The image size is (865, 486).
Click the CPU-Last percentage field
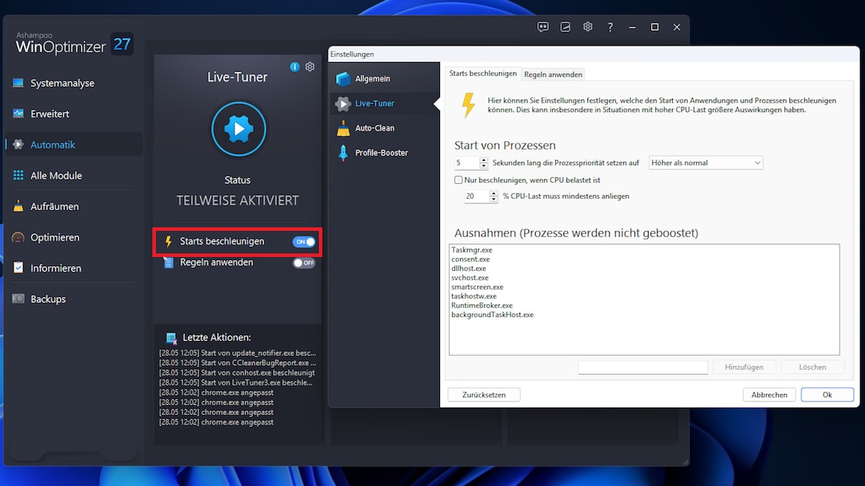pos(477,196)
